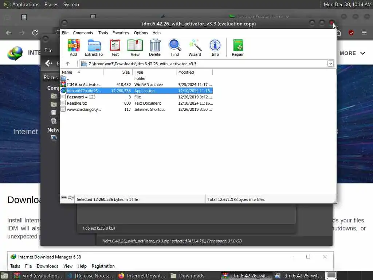The width and height of the screenshot is (373, 280).
Task: Open WinRAR Options menu
Action: pos(141,33)
